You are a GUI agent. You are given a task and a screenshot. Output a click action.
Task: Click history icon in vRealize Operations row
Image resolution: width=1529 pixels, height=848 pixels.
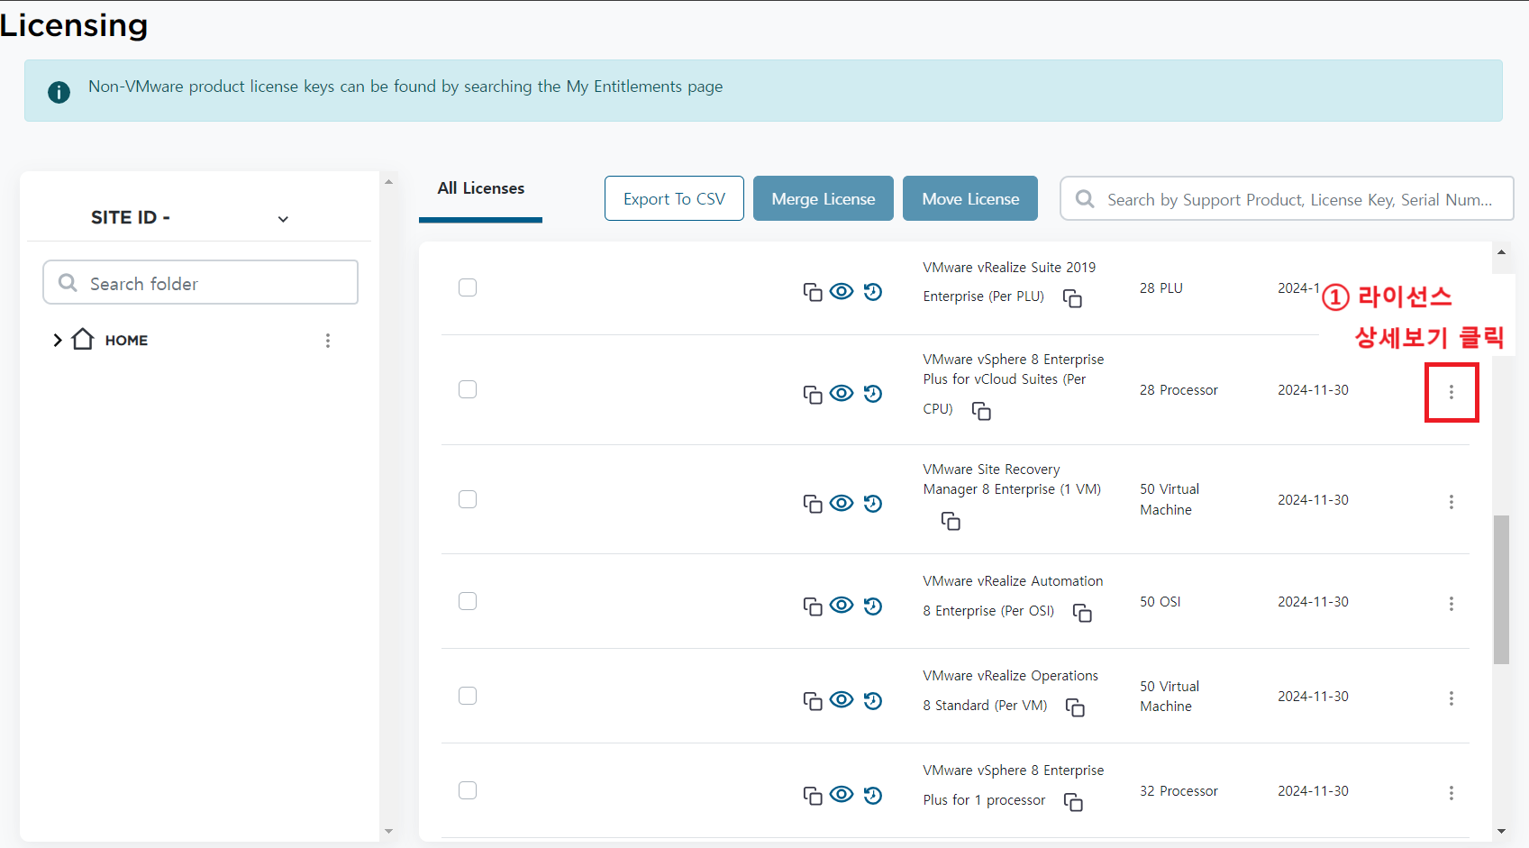tap(872, 700)
